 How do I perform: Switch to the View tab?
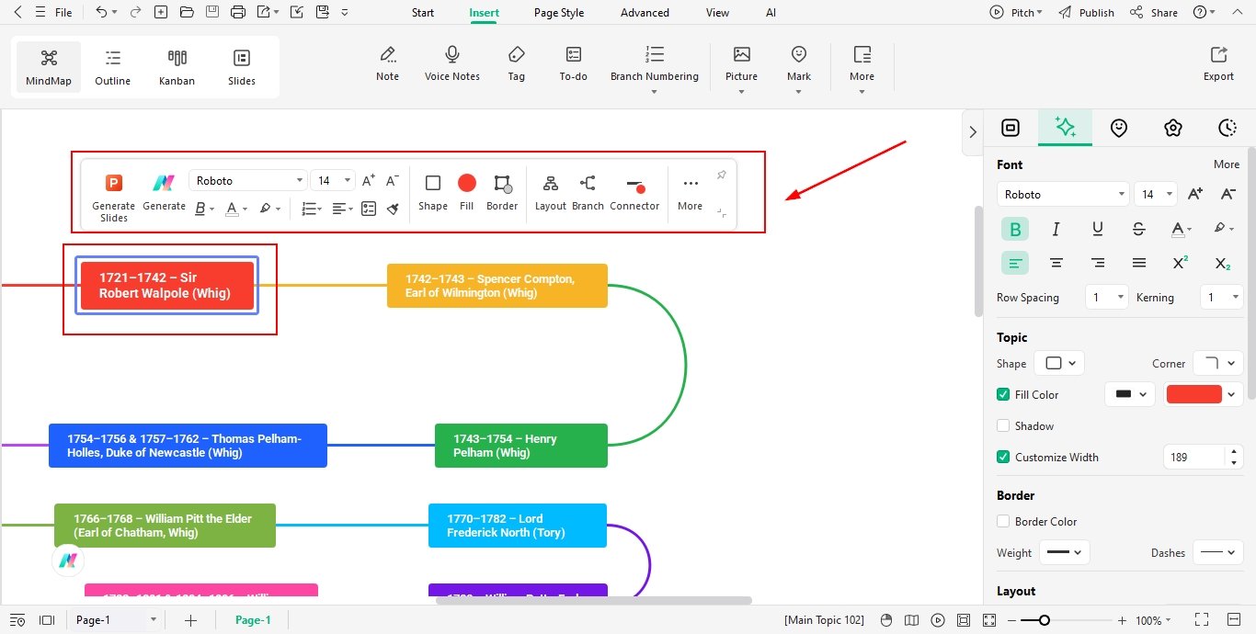point(717,13)
